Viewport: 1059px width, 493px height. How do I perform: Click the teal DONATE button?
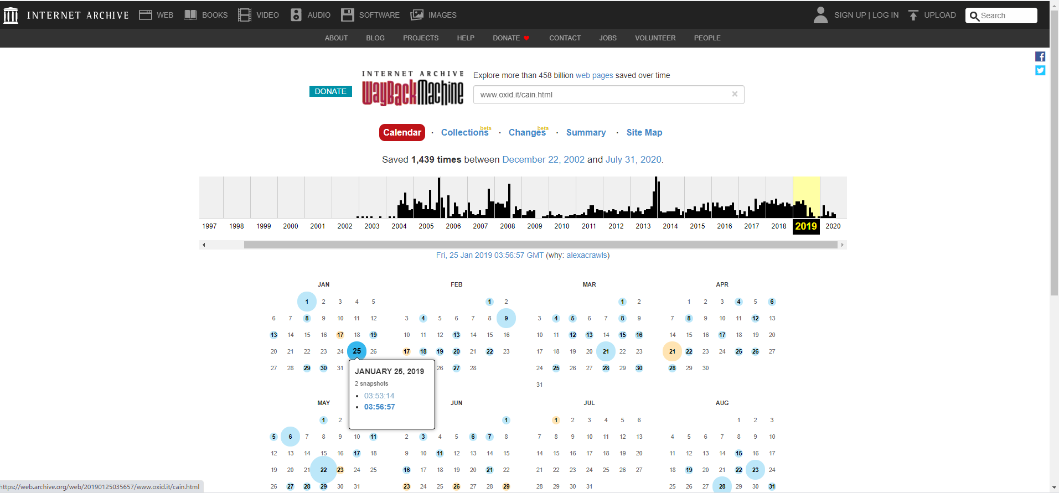[330, 91]
